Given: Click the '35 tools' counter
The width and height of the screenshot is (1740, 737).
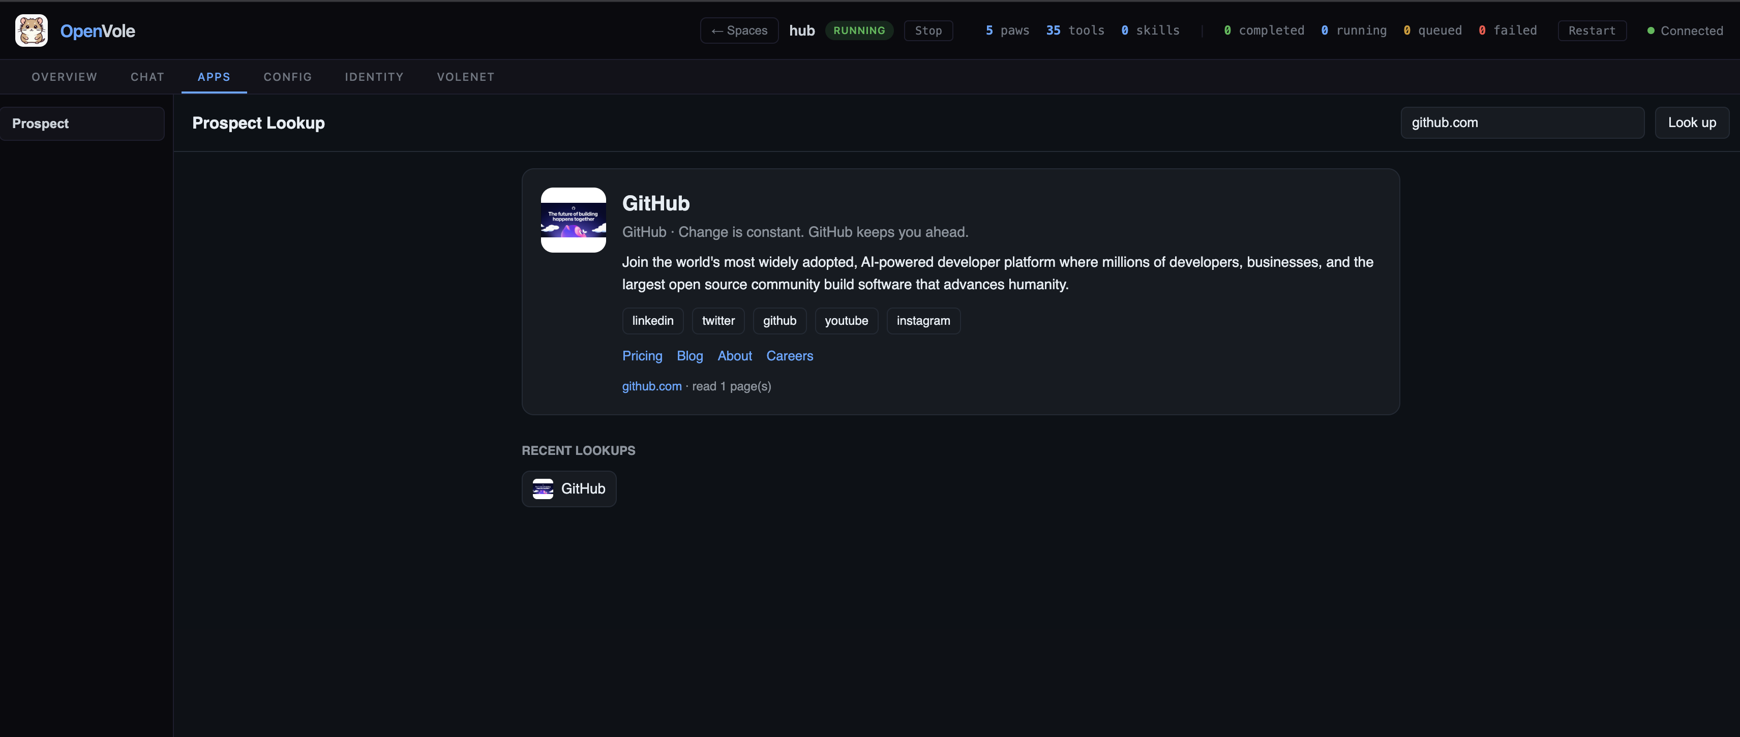Looking at the screenshot, I should click(1075, 30).
